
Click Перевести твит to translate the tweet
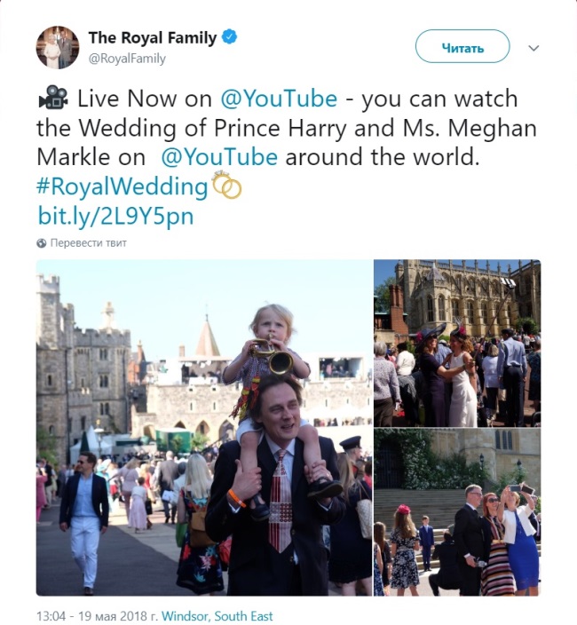click(89, 242)
